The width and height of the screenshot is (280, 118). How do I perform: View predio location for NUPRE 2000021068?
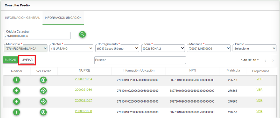(x=43, y=112)
